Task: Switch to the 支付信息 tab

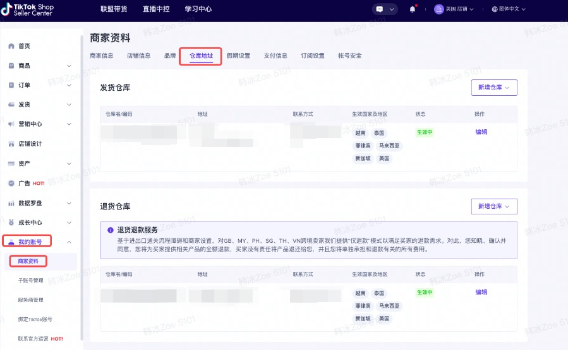Action: 275,55
